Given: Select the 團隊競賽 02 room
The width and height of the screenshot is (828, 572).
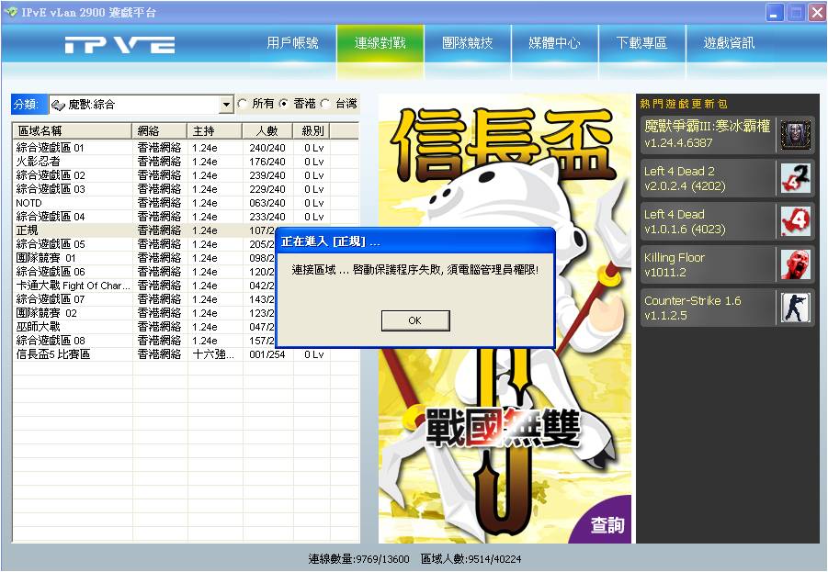Looking at the screenshot, I should click(x=143, y=313).
